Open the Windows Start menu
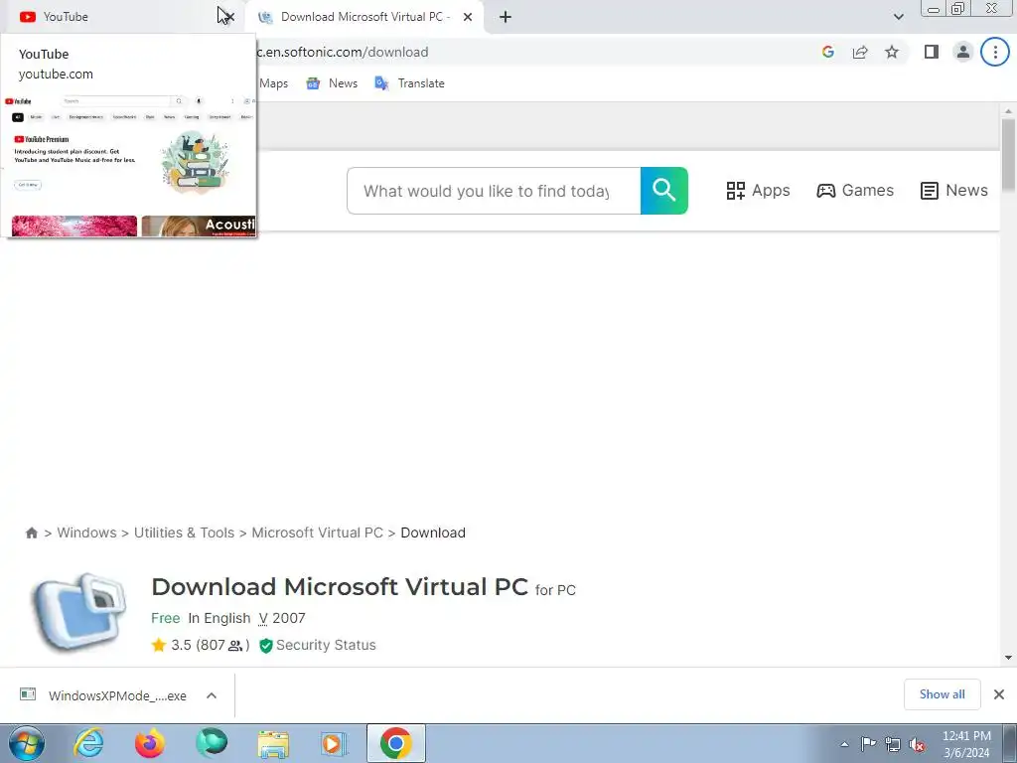 27,743
